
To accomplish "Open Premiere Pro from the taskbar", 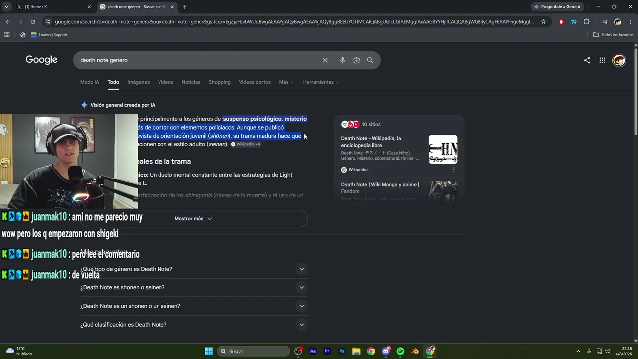I will point(327,351).
